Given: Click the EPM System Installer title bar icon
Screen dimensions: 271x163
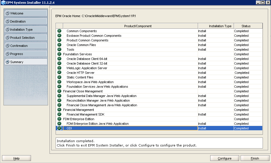Looking at the screenshot, I should tap(3, 3).
